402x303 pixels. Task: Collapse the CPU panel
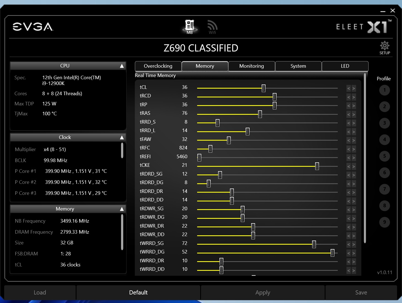(122, 66)
